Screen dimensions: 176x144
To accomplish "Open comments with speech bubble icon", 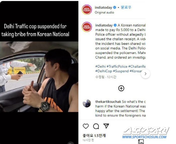I will (96, 126).
